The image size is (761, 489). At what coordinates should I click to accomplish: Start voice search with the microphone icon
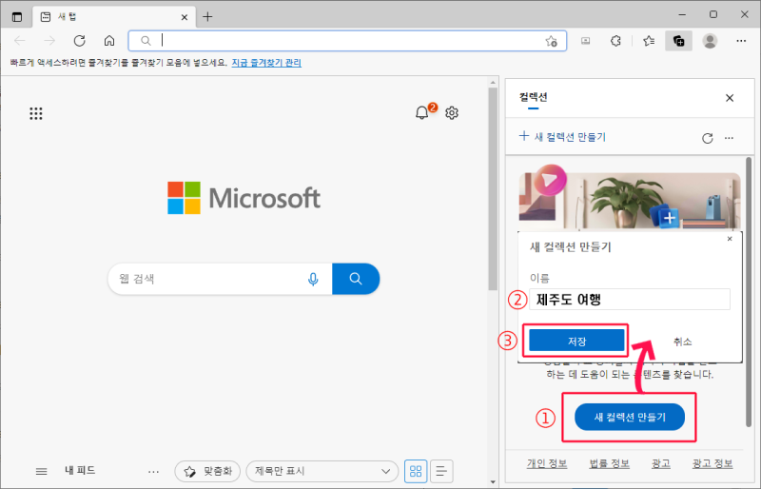(313, 279)
